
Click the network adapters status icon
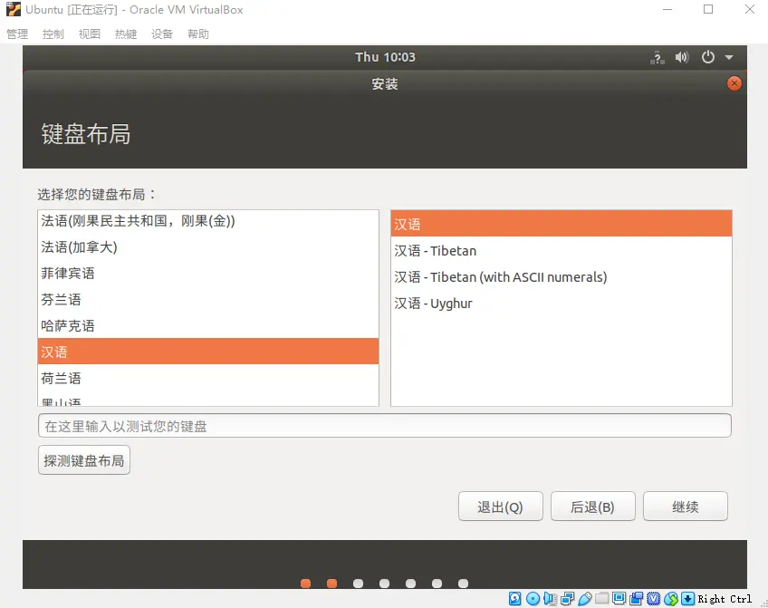pyautogui.click(x=568, y=598)
